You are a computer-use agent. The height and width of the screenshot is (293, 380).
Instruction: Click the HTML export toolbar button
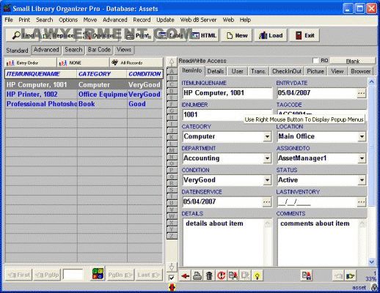tap(204, 36)
